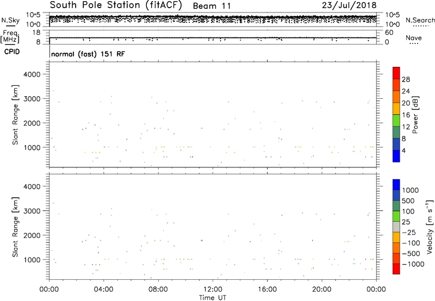Click the gray segment of velocity colorbar

[x=396, y=227]
